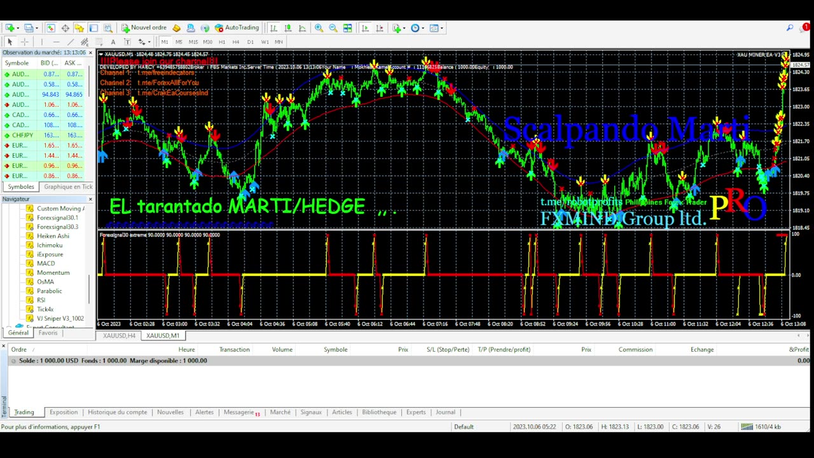Zoom out on the chart
Image resolution: width=814 pixels, height=458 pixels.
tap(333, 28)
